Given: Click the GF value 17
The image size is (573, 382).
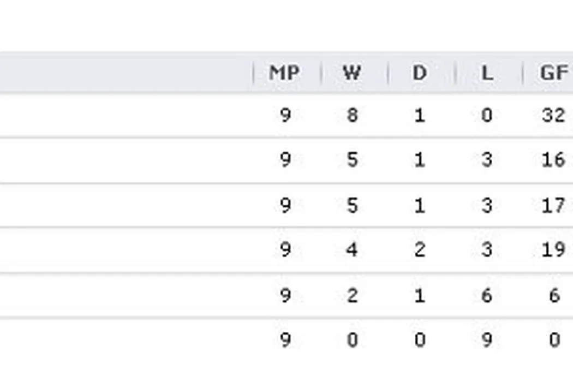Looking at the screenshot, I should pos(553,205).
